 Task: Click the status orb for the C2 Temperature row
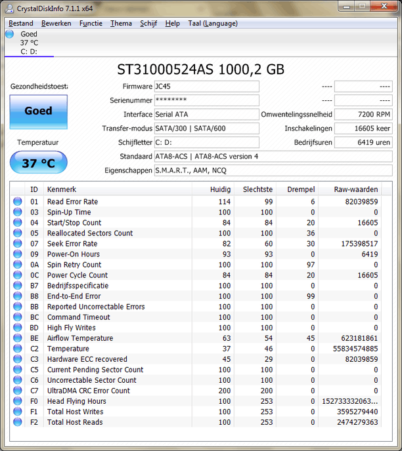(x=18, y=348)
